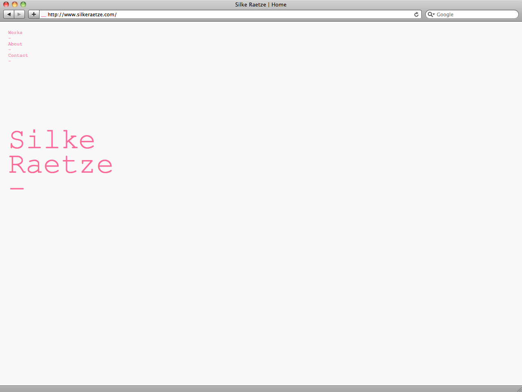Click the site favicon in the address bar

pos(44,15)
